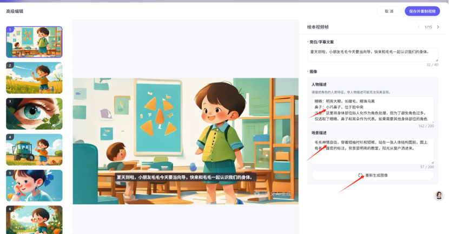The width and height of the screenshot is (449, 234).
Task: Select frame 2 grass field thumbnail
Action: (35, 78)
